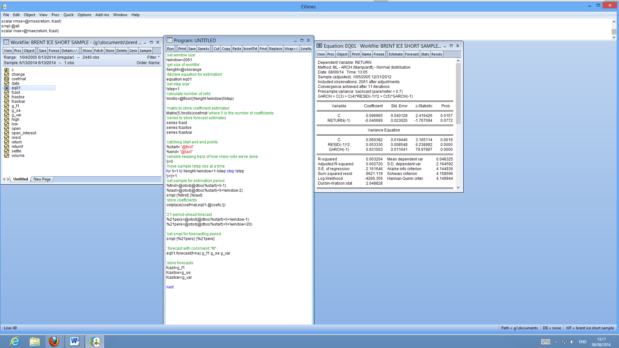Click Genr in the workfile toolbar
The image size is (619, 348).
(x=133, y=50)
